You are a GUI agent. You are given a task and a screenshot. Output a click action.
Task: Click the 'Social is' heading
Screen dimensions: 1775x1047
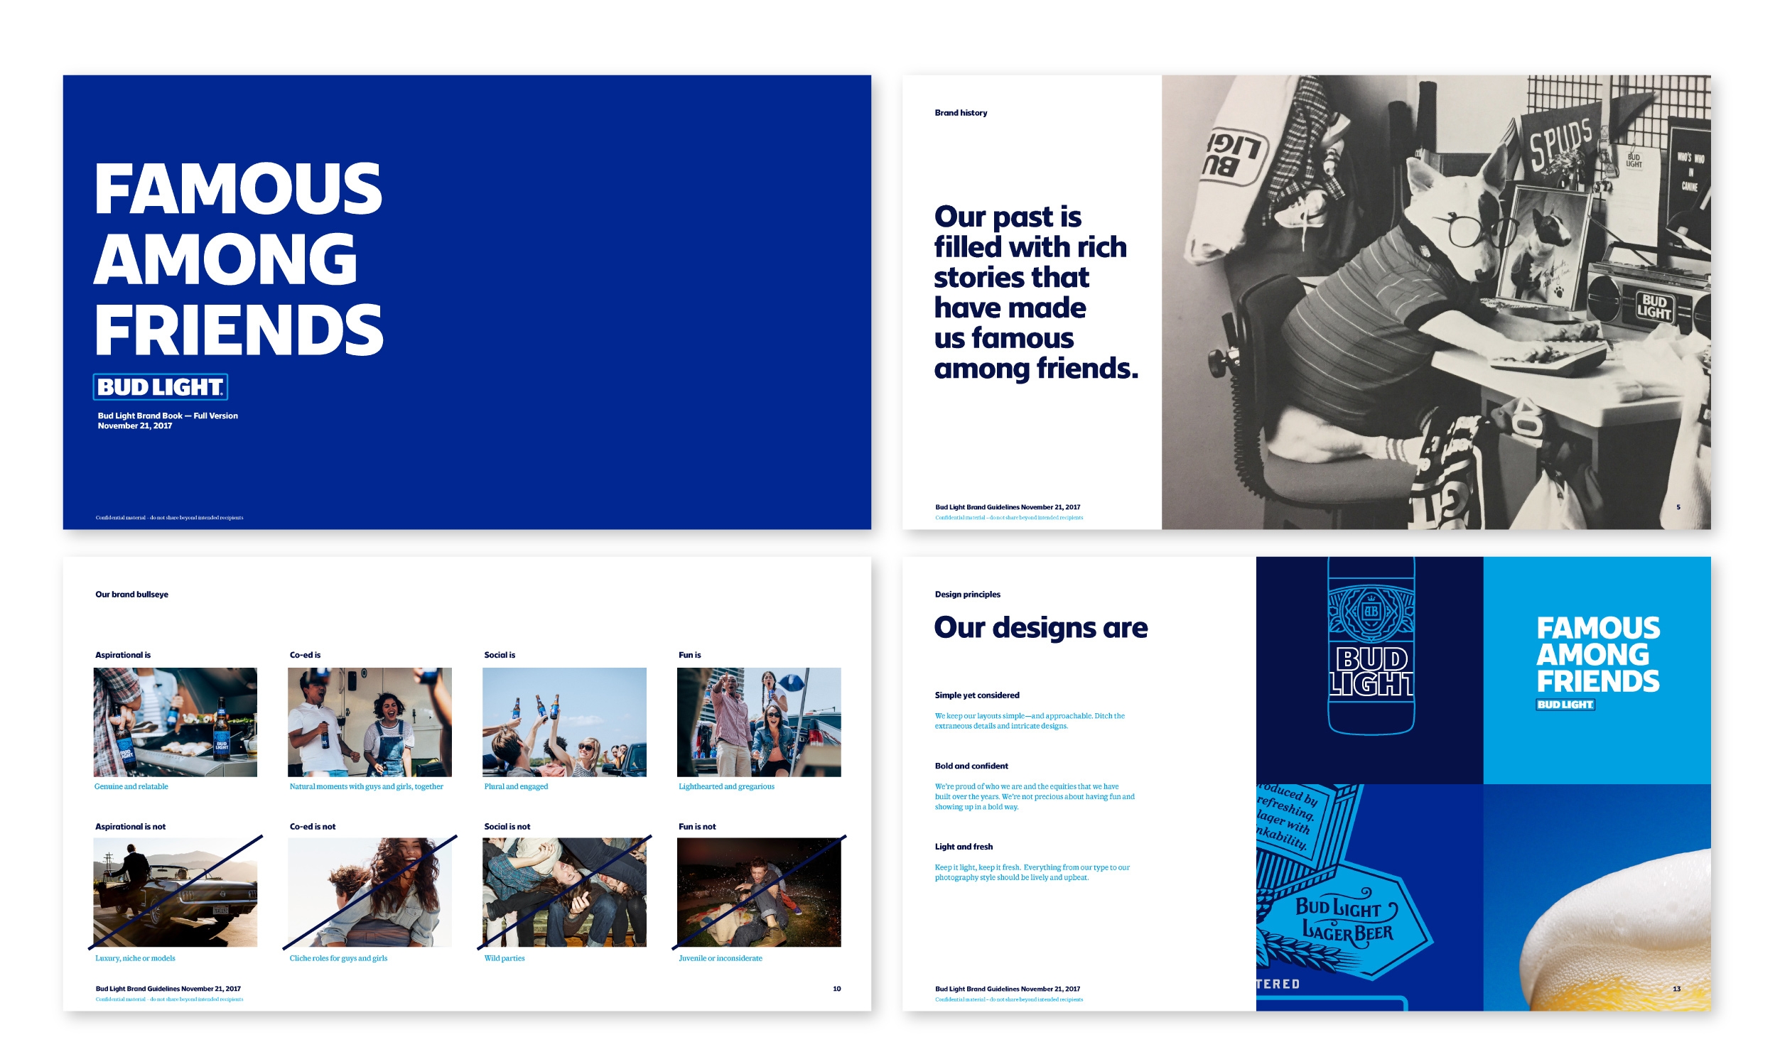click(500, 654)
